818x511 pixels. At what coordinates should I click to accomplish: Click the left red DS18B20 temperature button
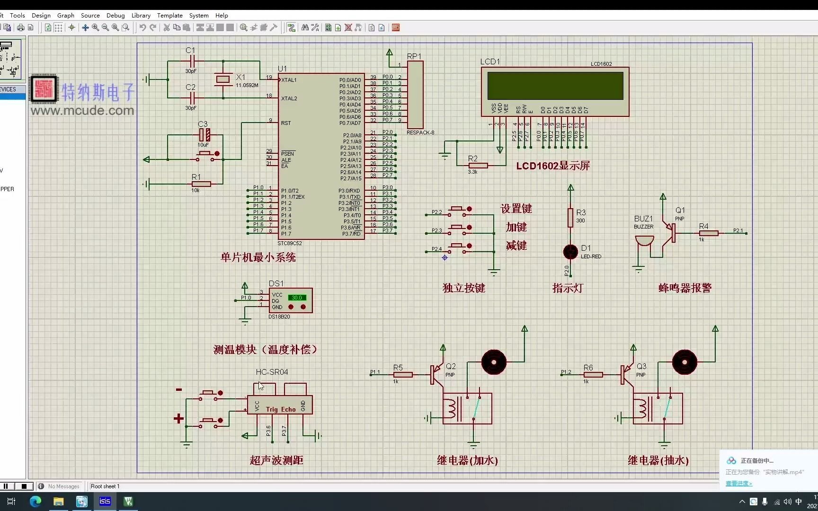[291, 307]
